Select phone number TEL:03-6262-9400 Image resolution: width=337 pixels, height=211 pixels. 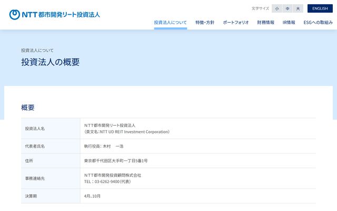102,181
